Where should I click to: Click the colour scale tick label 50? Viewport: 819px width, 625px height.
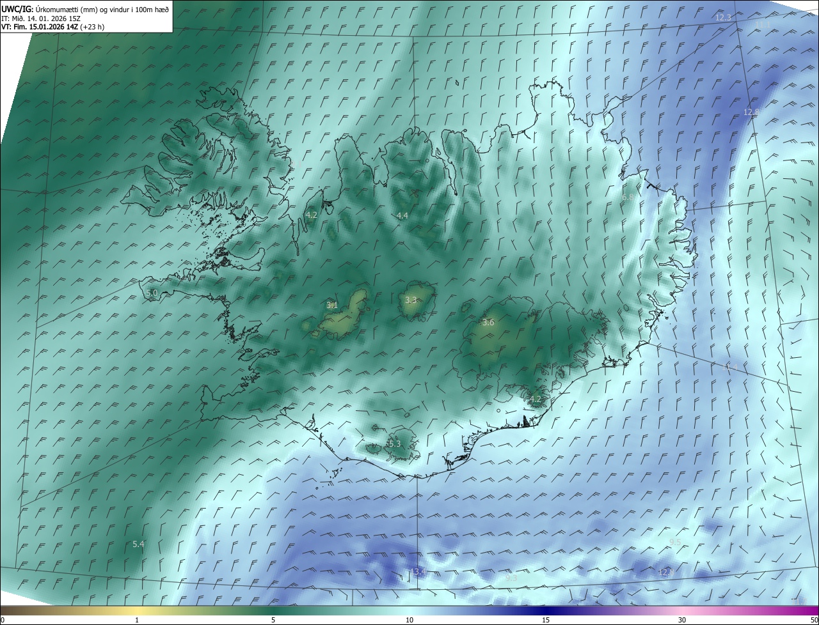[x=814, y=620]
